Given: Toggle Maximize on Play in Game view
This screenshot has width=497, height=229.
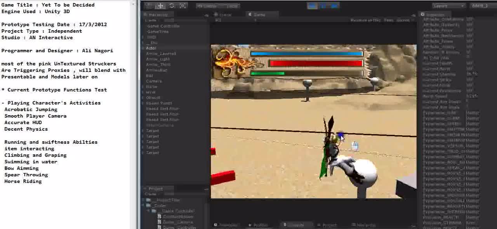Looking at the screenshot, I should 365,20.
